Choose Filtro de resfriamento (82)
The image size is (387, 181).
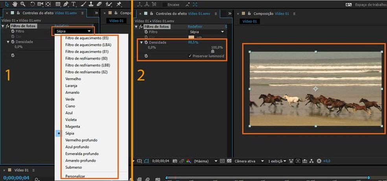(x=87, y=72)
